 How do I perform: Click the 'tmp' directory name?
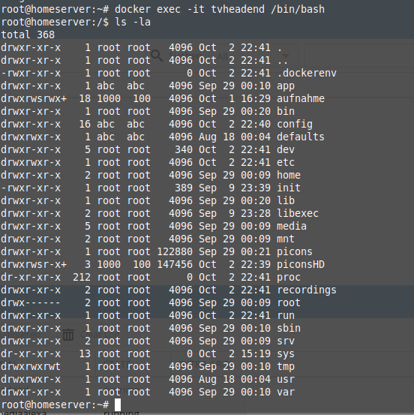pyautogui.click(x=286, y=366)
